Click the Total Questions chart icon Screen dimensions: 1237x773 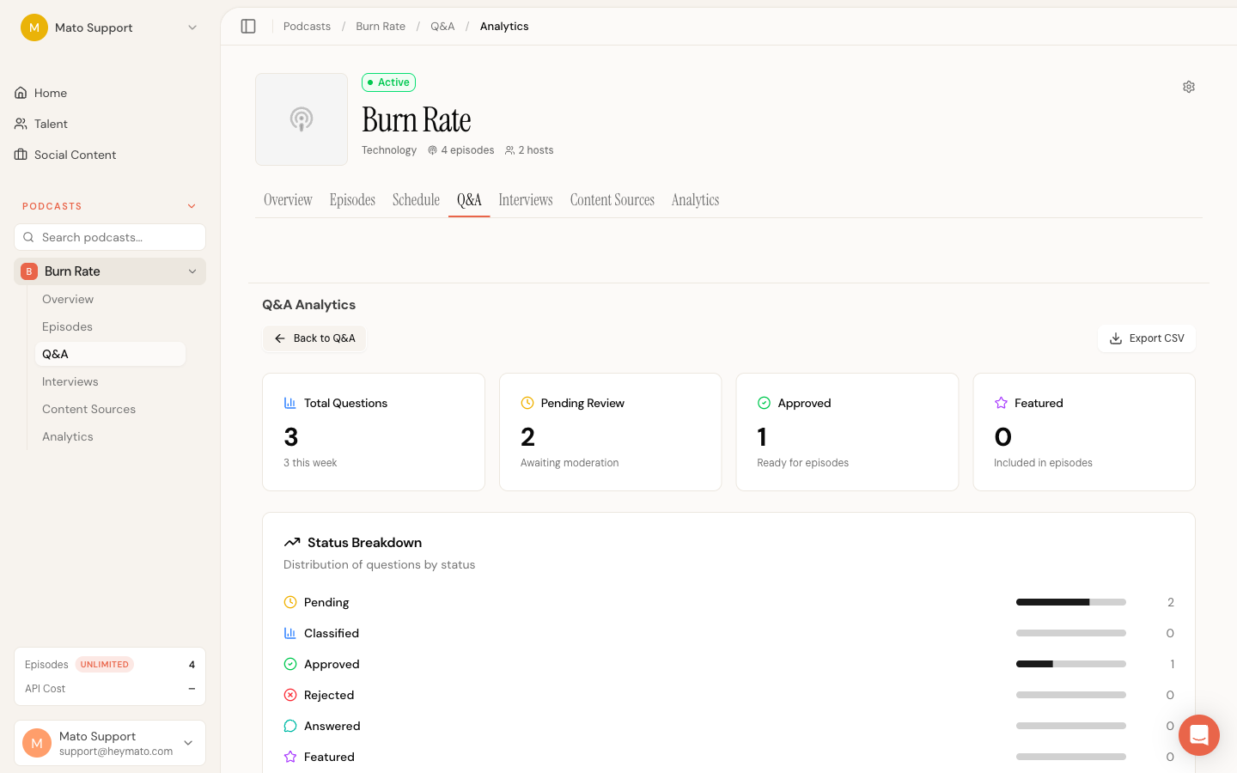[x=290, y=403]
